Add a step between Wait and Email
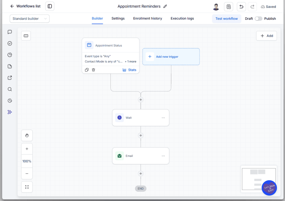This screenshot has width=285, height=201. pos(141,135)
